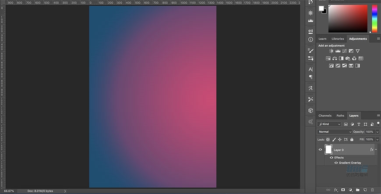This screenshot has height=194, width=381.
Task: Open the 3D panel cube icon
Action: [x=310, y=111]
